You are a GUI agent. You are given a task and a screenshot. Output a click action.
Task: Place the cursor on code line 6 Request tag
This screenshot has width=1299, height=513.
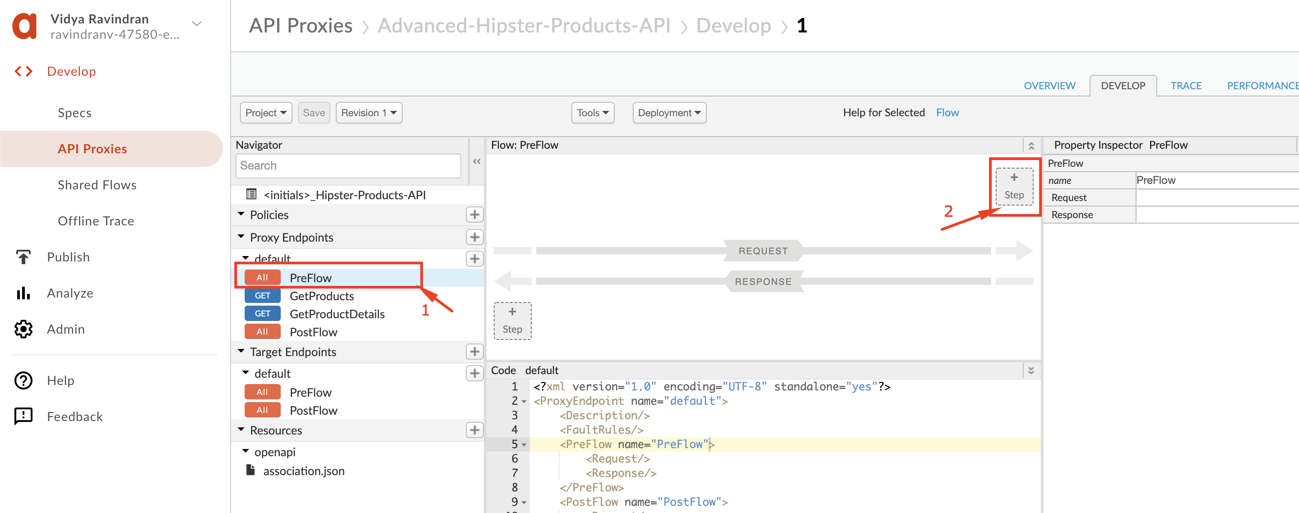(x=617, y=458)
